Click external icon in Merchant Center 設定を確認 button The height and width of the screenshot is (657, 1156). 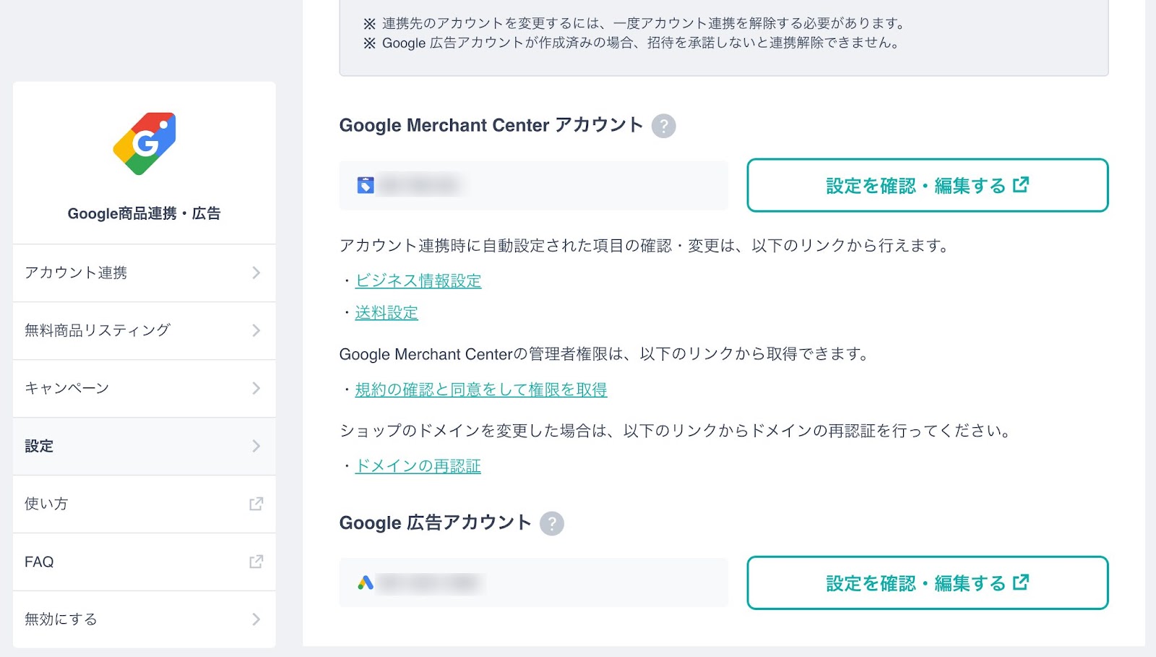1021,185
